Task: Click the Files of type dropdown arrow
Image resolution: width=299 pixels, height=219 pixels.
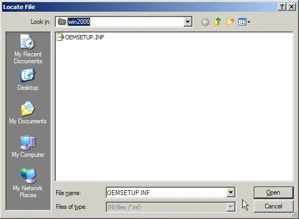Action: point(230,207)
